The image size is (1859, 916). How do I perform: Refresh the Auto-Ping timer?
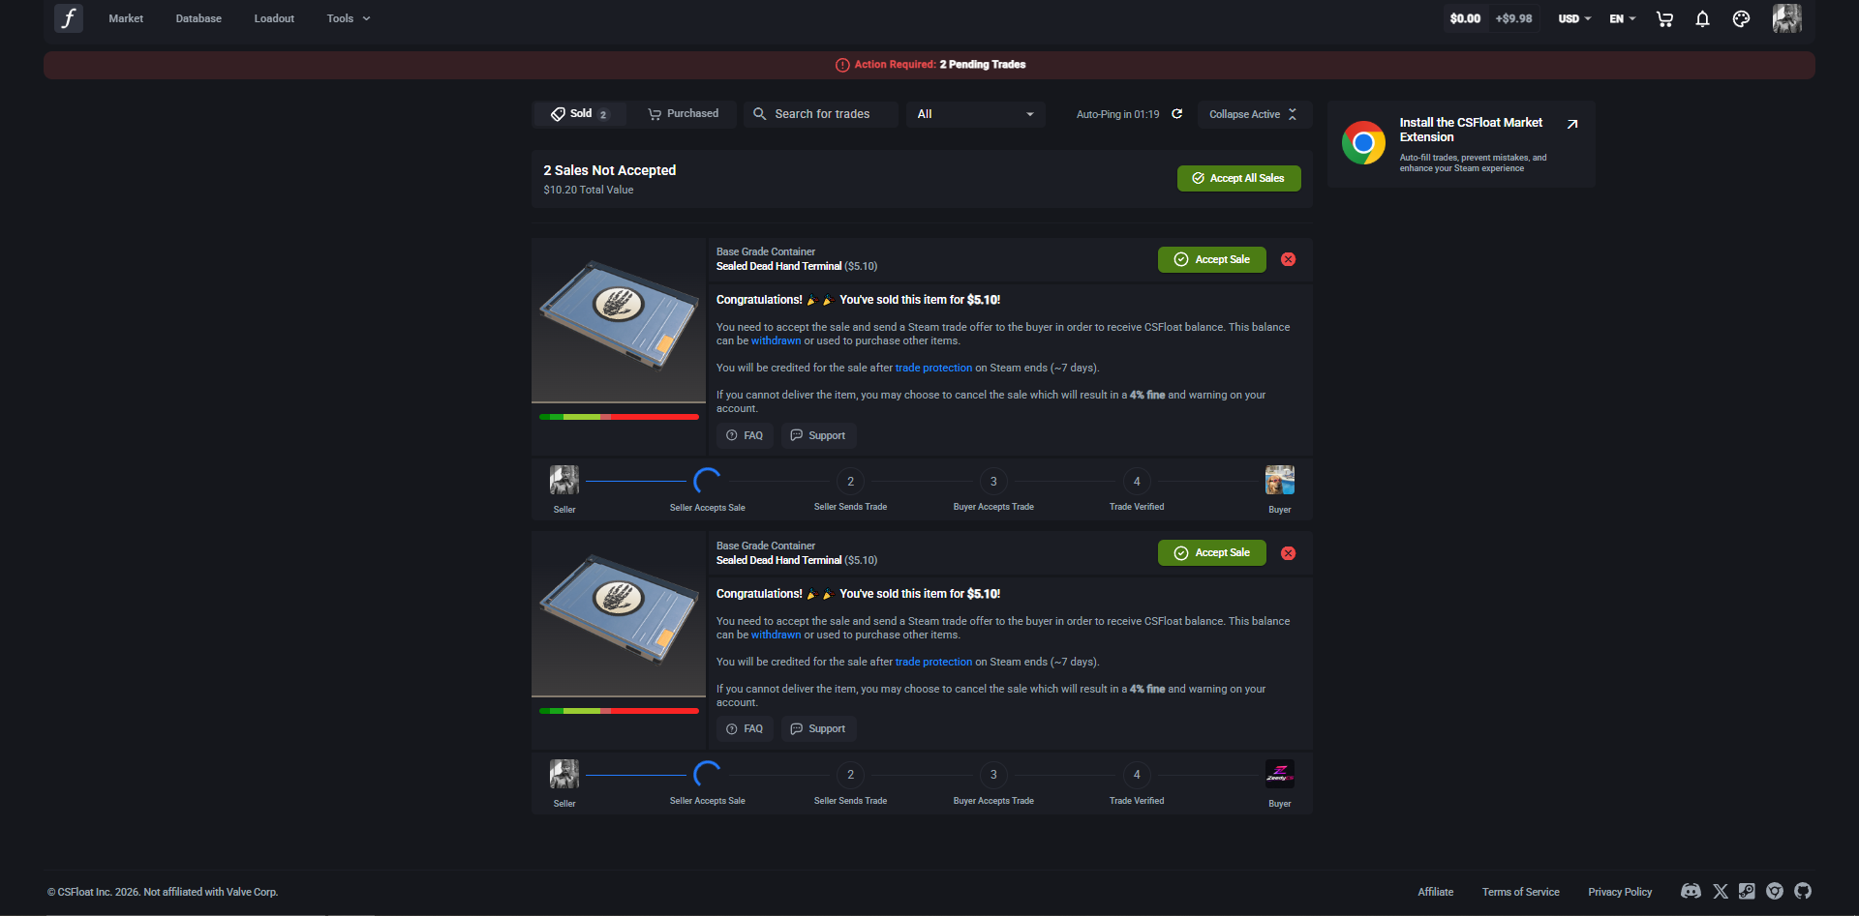coord(1177,114)
